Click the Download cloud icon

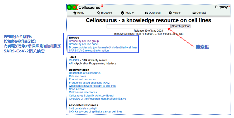[146, 13]
